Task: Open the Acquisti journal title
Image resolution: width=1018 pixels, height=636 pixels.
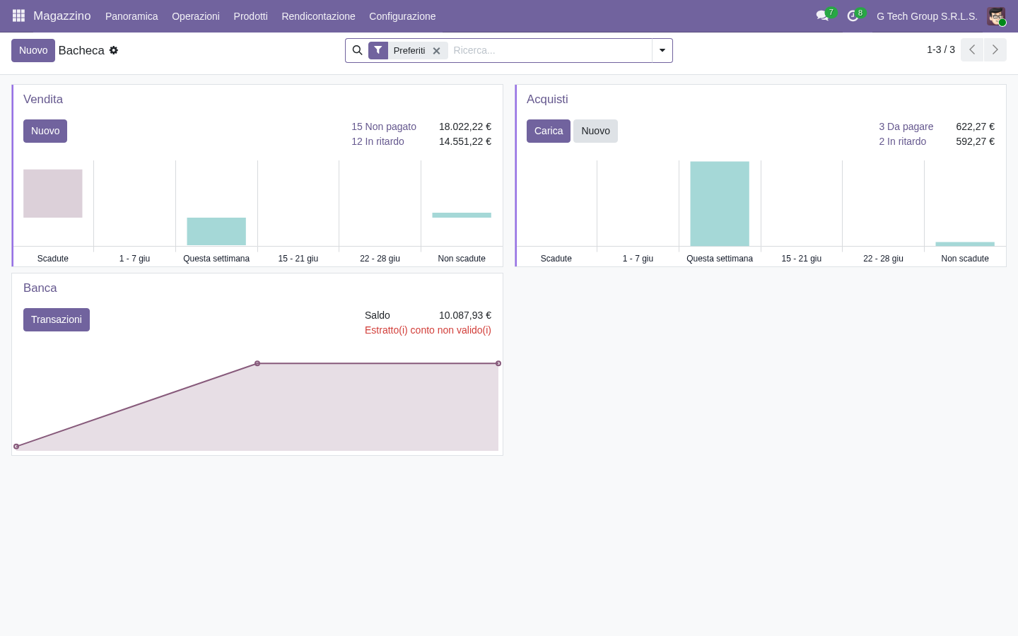Action: click(x=547, y=99)
